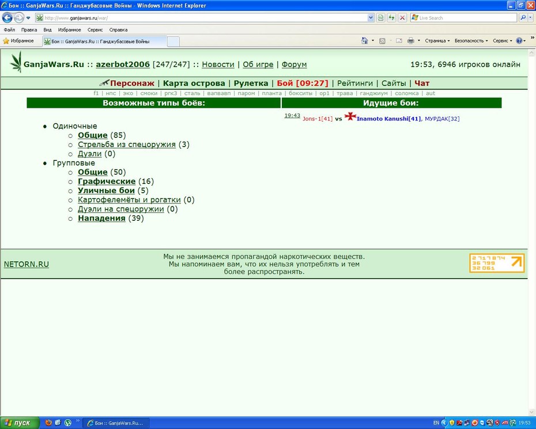Click the Help question mark icon
The image size is (536, 429).
(519, 41)
